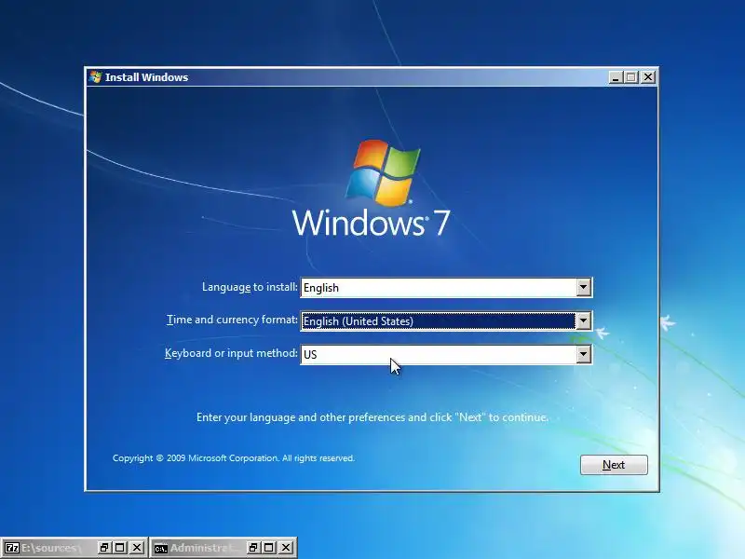Click the Administrator command prompt icon

pos(160,549)
